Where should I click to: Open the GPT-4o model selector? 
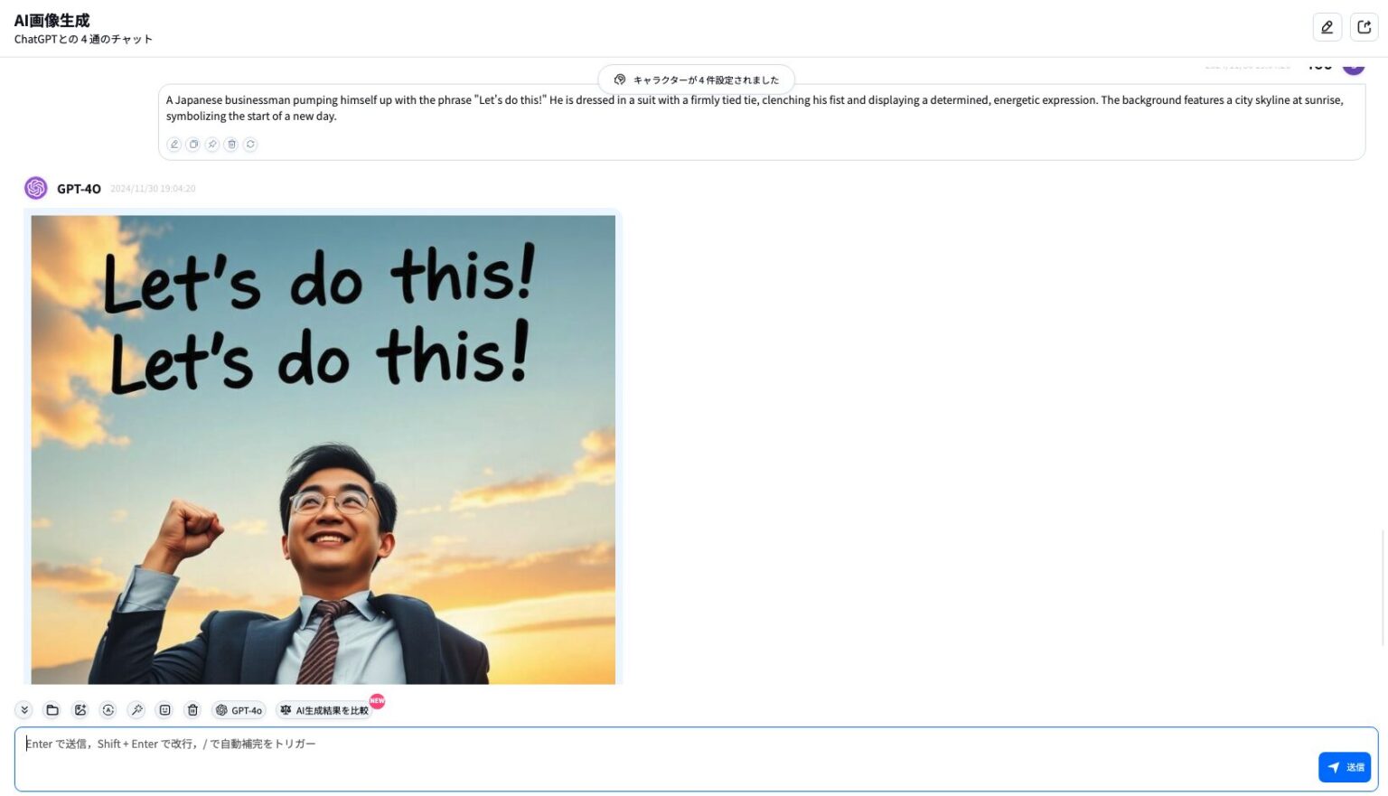coord(239,710)
